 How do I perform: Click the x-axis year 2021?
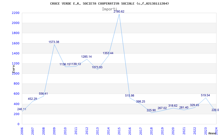[184, 131]
